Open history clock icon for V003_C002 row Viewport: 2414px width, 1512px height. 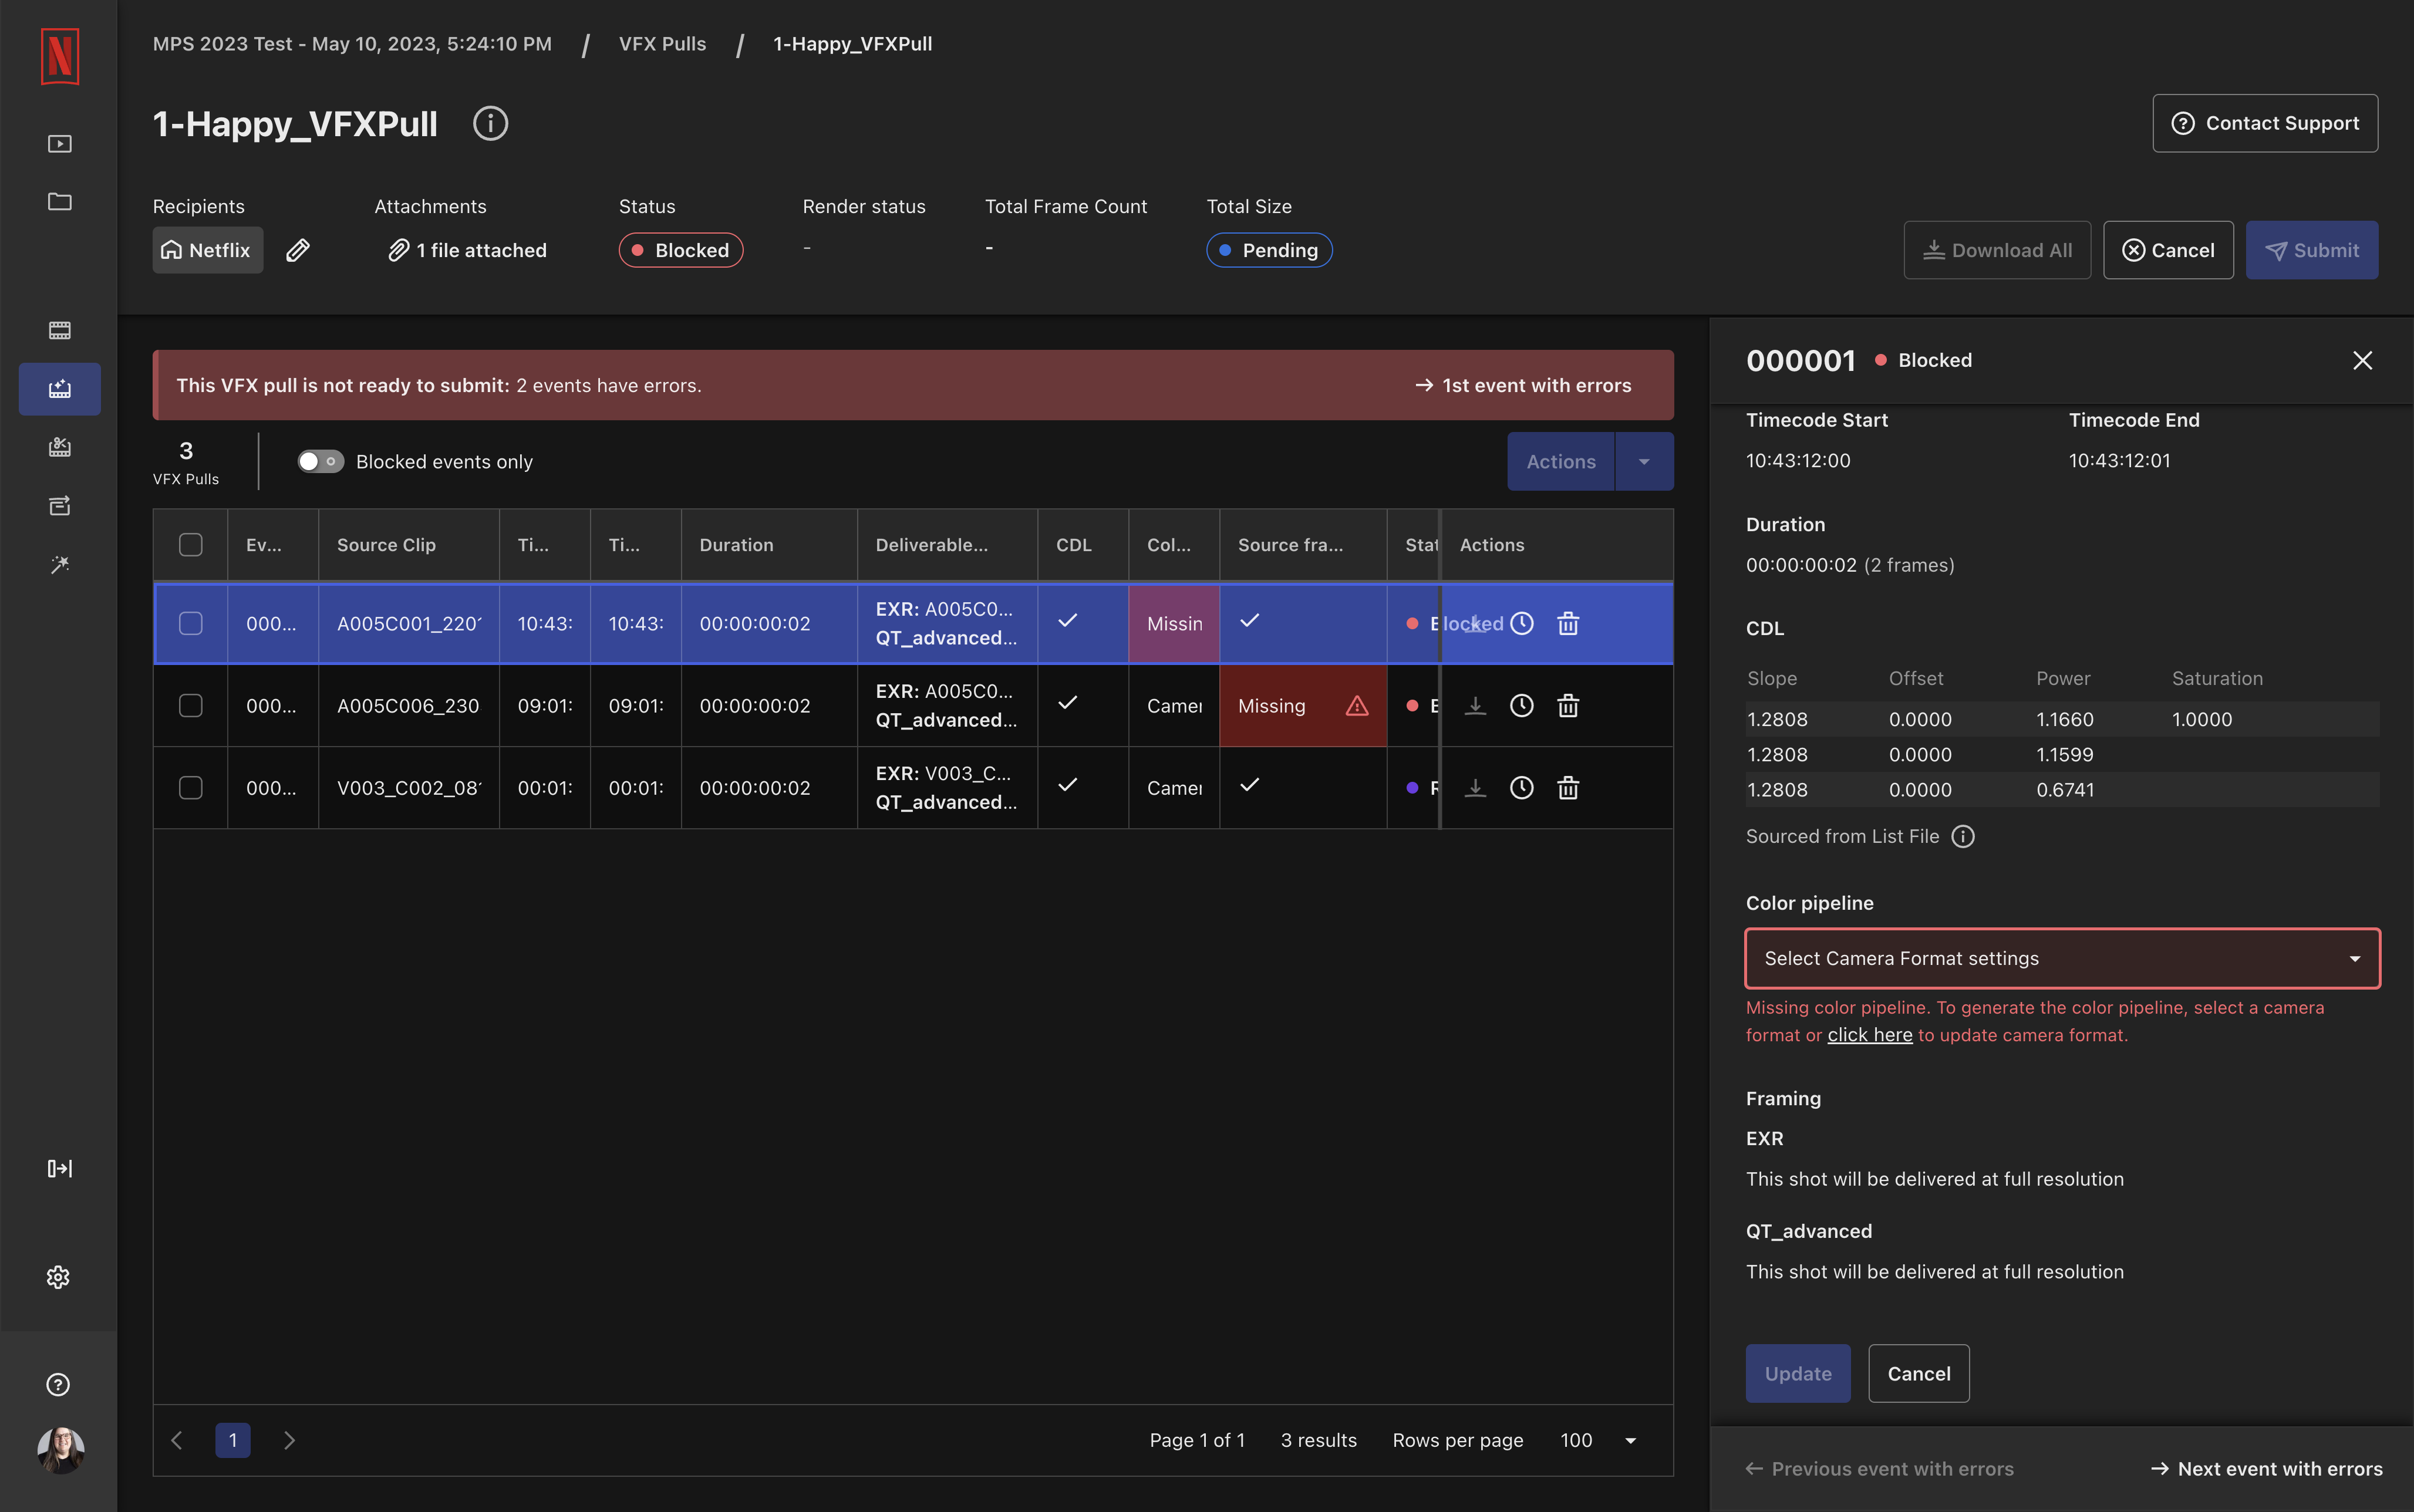pos(1521,788)
